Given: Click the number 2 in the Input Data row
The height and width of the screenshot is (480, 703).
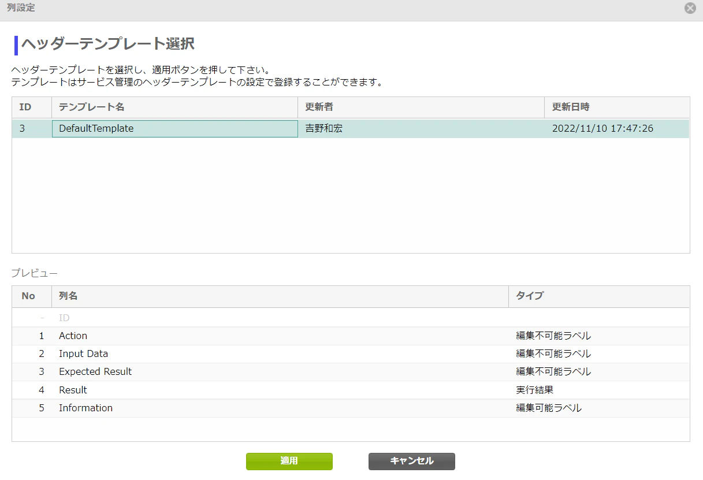Looking at the screenshot, I should click(x=42, y=354).
